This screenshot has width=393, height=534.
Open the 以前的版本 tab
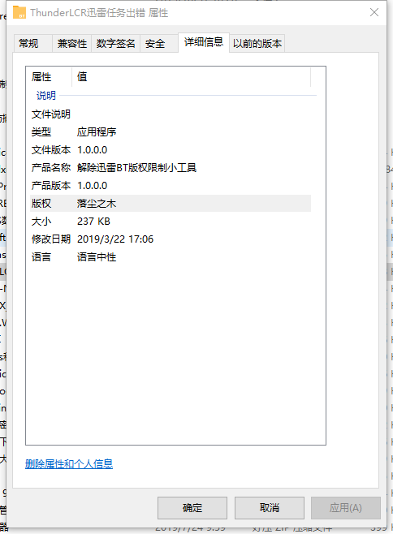pyautogui.click(x=257, y=44)
